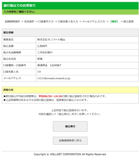Click the transfer amount 1,500円
Viewport: 139px width, 158px height.
point(42,46)
